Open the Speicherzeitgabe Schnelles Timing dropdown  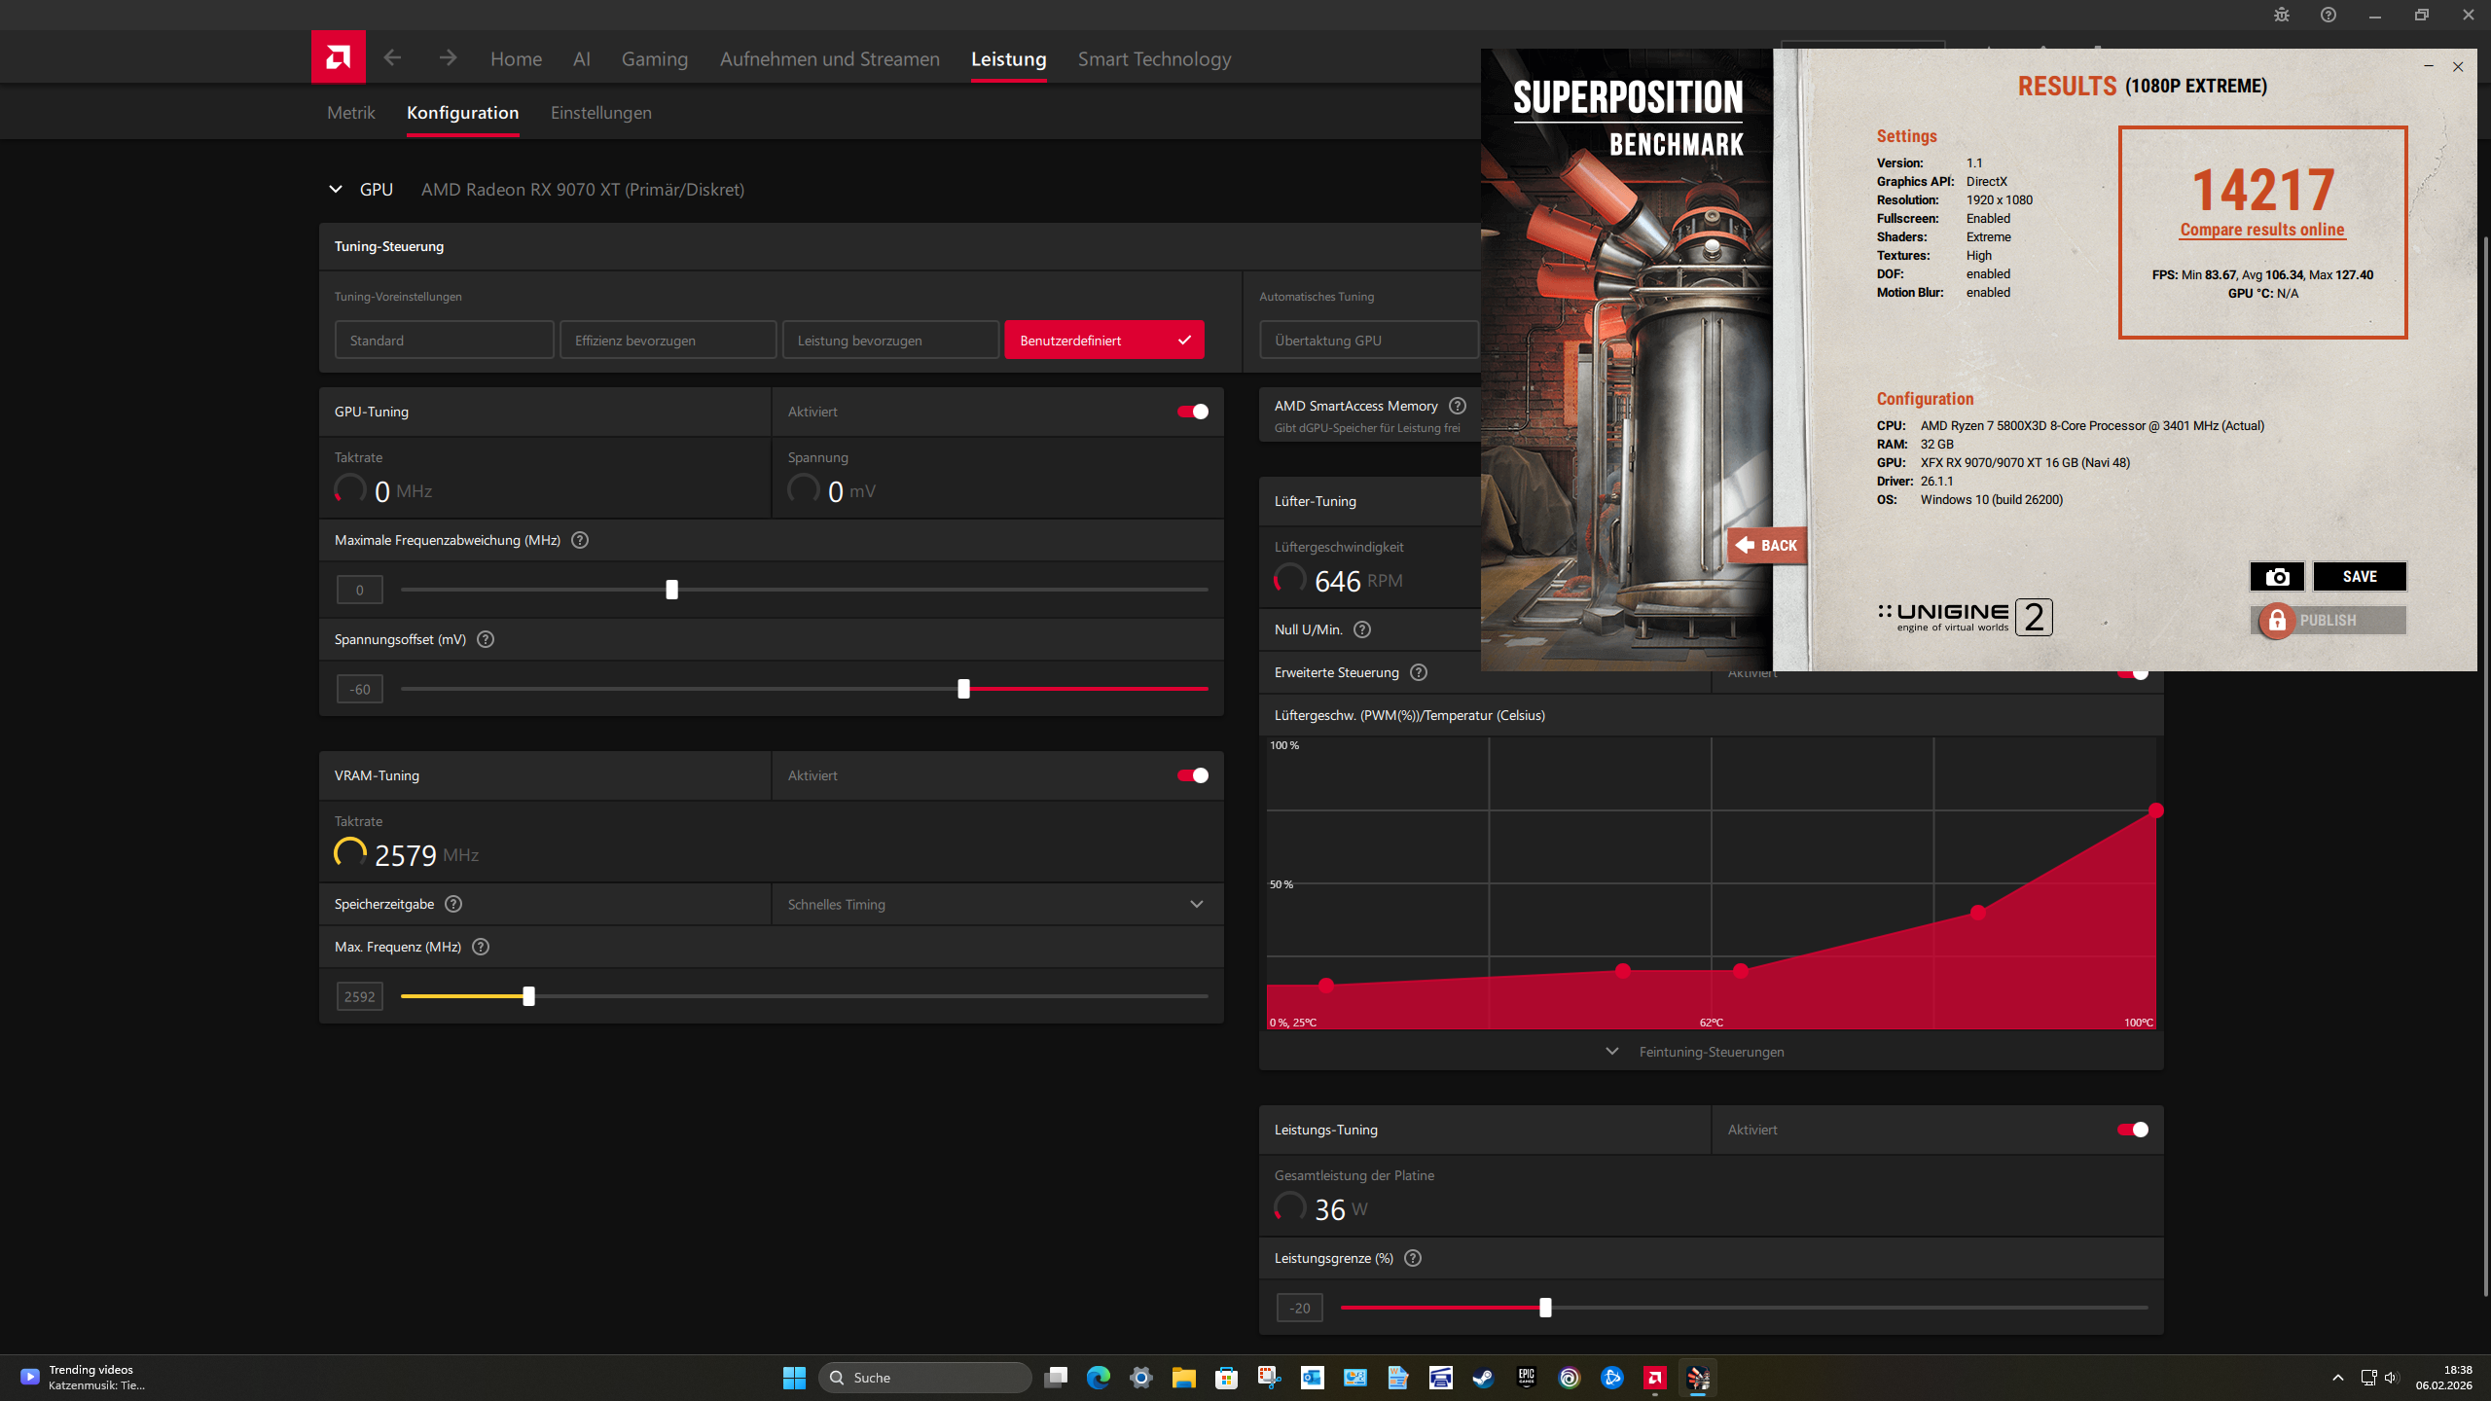coord(996,904)
